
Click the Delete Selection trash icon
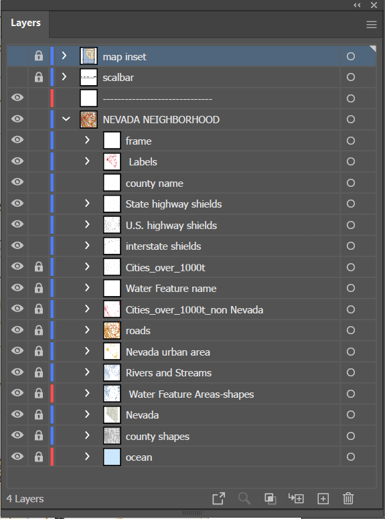[x=348, y=498]
